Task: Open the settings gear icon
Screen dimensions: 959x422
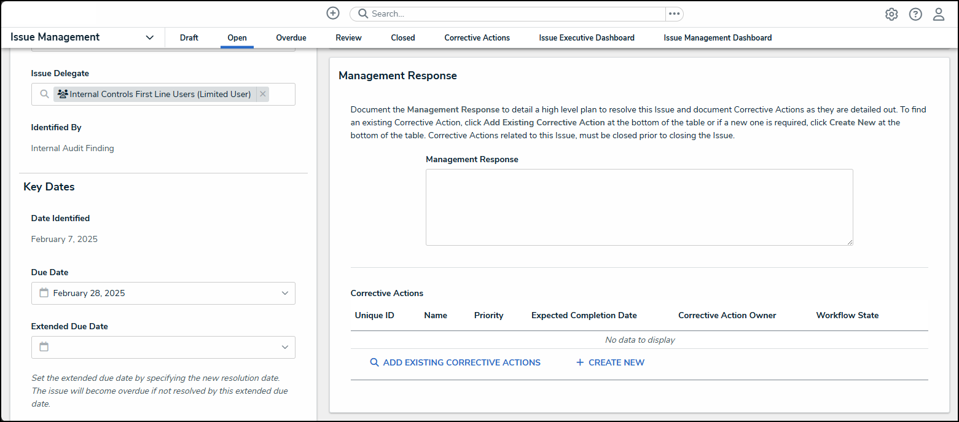Action: pos(891,14)
